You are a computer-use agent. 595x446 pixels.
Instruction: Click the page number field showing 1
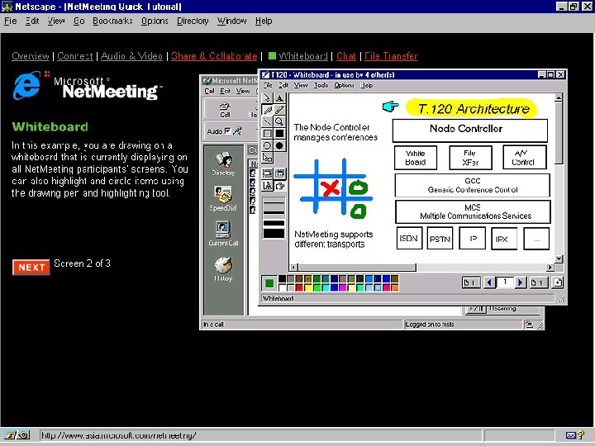tap(505, 282)
